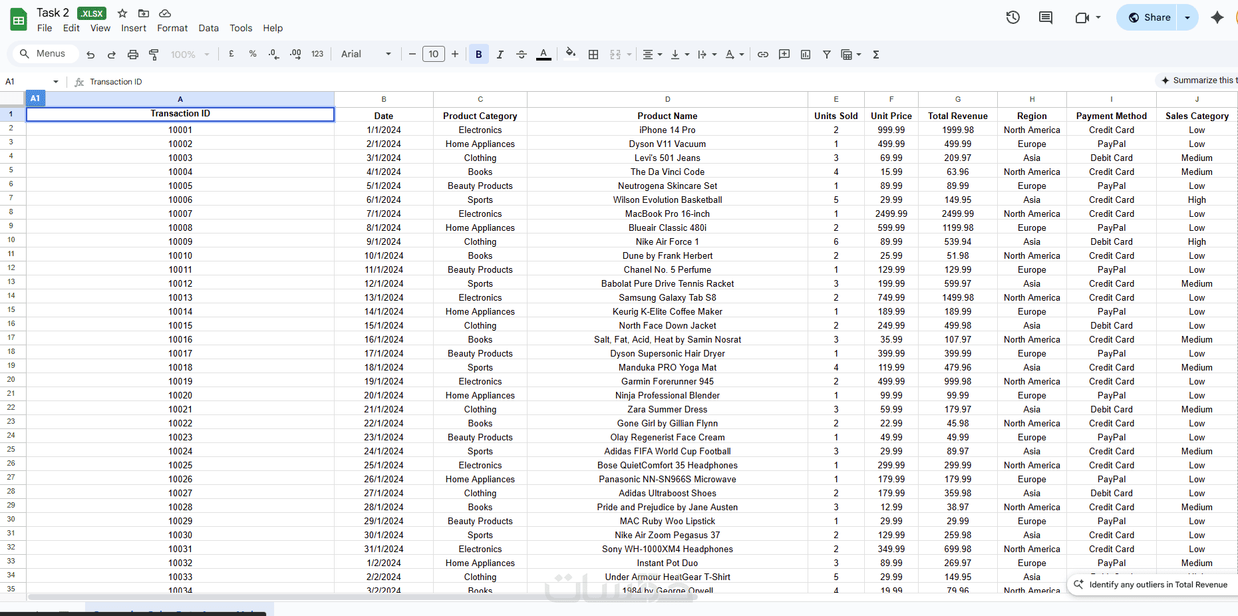Image resolution: width=1238 pixels, height=616 pixels.
Task: Apply percent format to the cell
Action: pos(253,55)
